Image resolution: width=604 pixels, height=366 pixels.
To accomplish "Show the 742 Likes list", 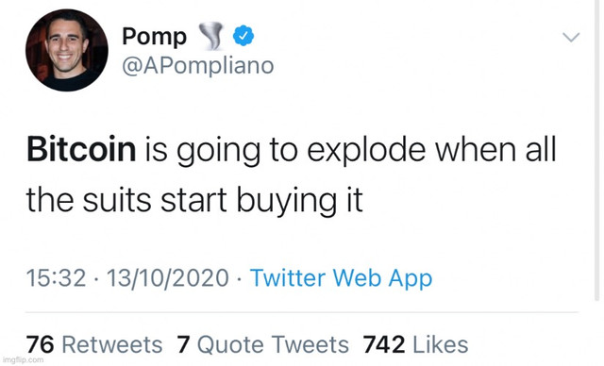I will 415,344.
